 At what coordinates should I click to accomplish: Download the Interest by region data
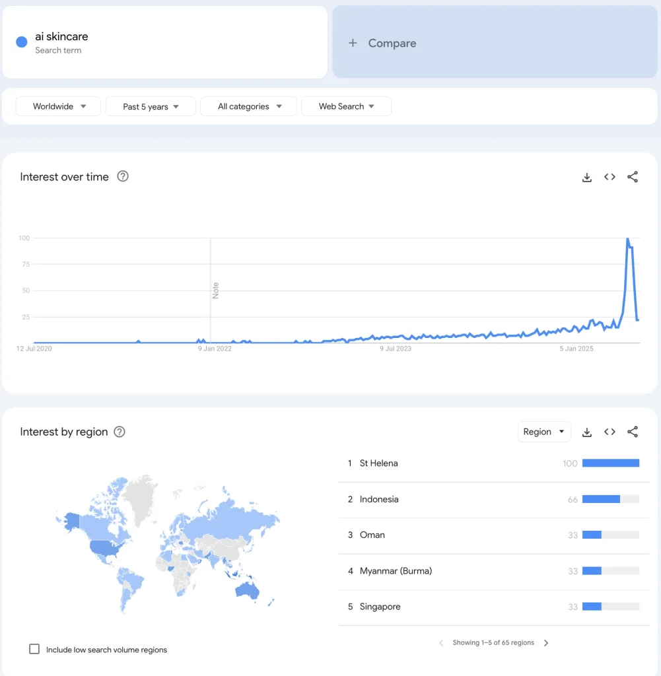tap(586, 432)
